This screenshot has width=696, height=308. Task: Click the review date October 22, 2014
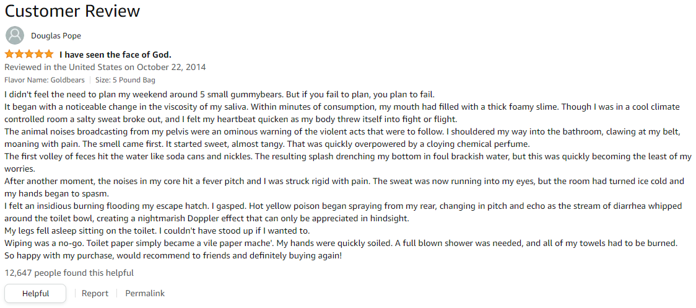(172, 68)
